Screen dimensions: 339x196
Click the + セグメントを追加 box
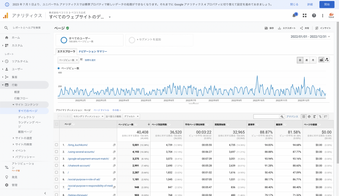point(159,40)
